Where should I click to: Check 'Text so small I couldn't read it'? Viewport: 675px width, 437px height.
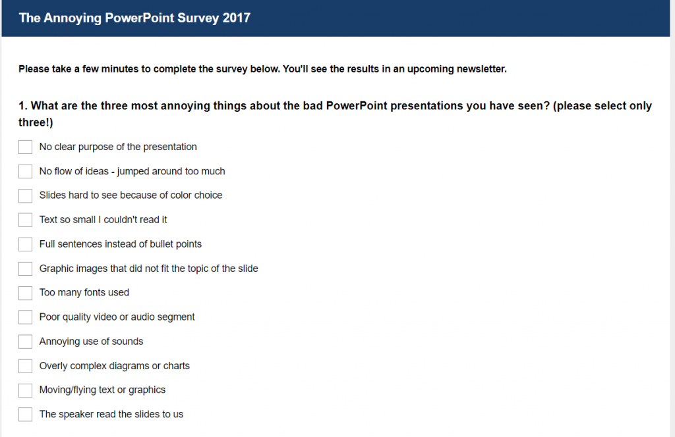[x=24, y=220]
